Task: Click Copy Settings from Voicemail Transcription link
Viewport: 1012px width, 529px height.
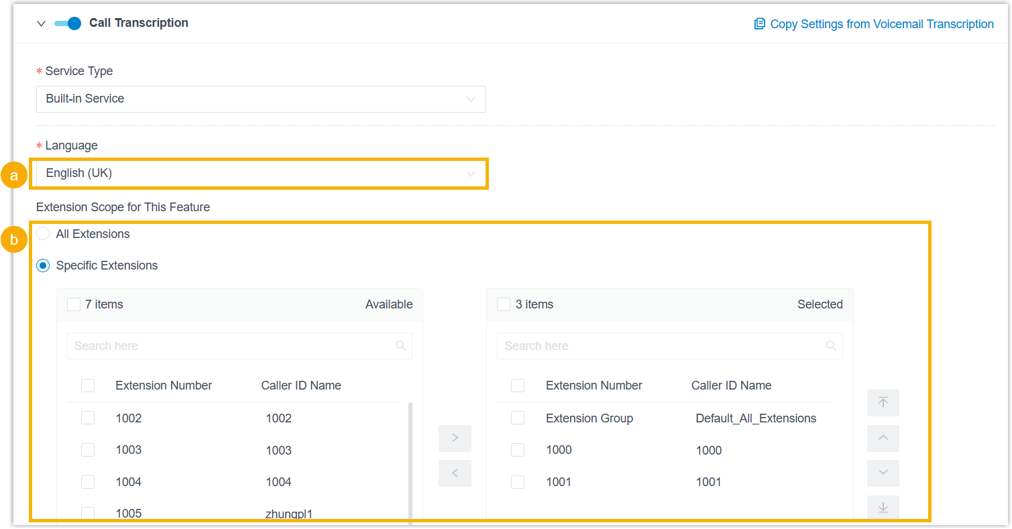Action: (x=881, y=24)
